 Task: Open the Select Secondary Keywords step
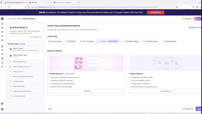[26, 76]
